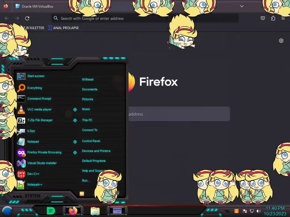Expand VLC media player jump list arrow

pos(75,110)
